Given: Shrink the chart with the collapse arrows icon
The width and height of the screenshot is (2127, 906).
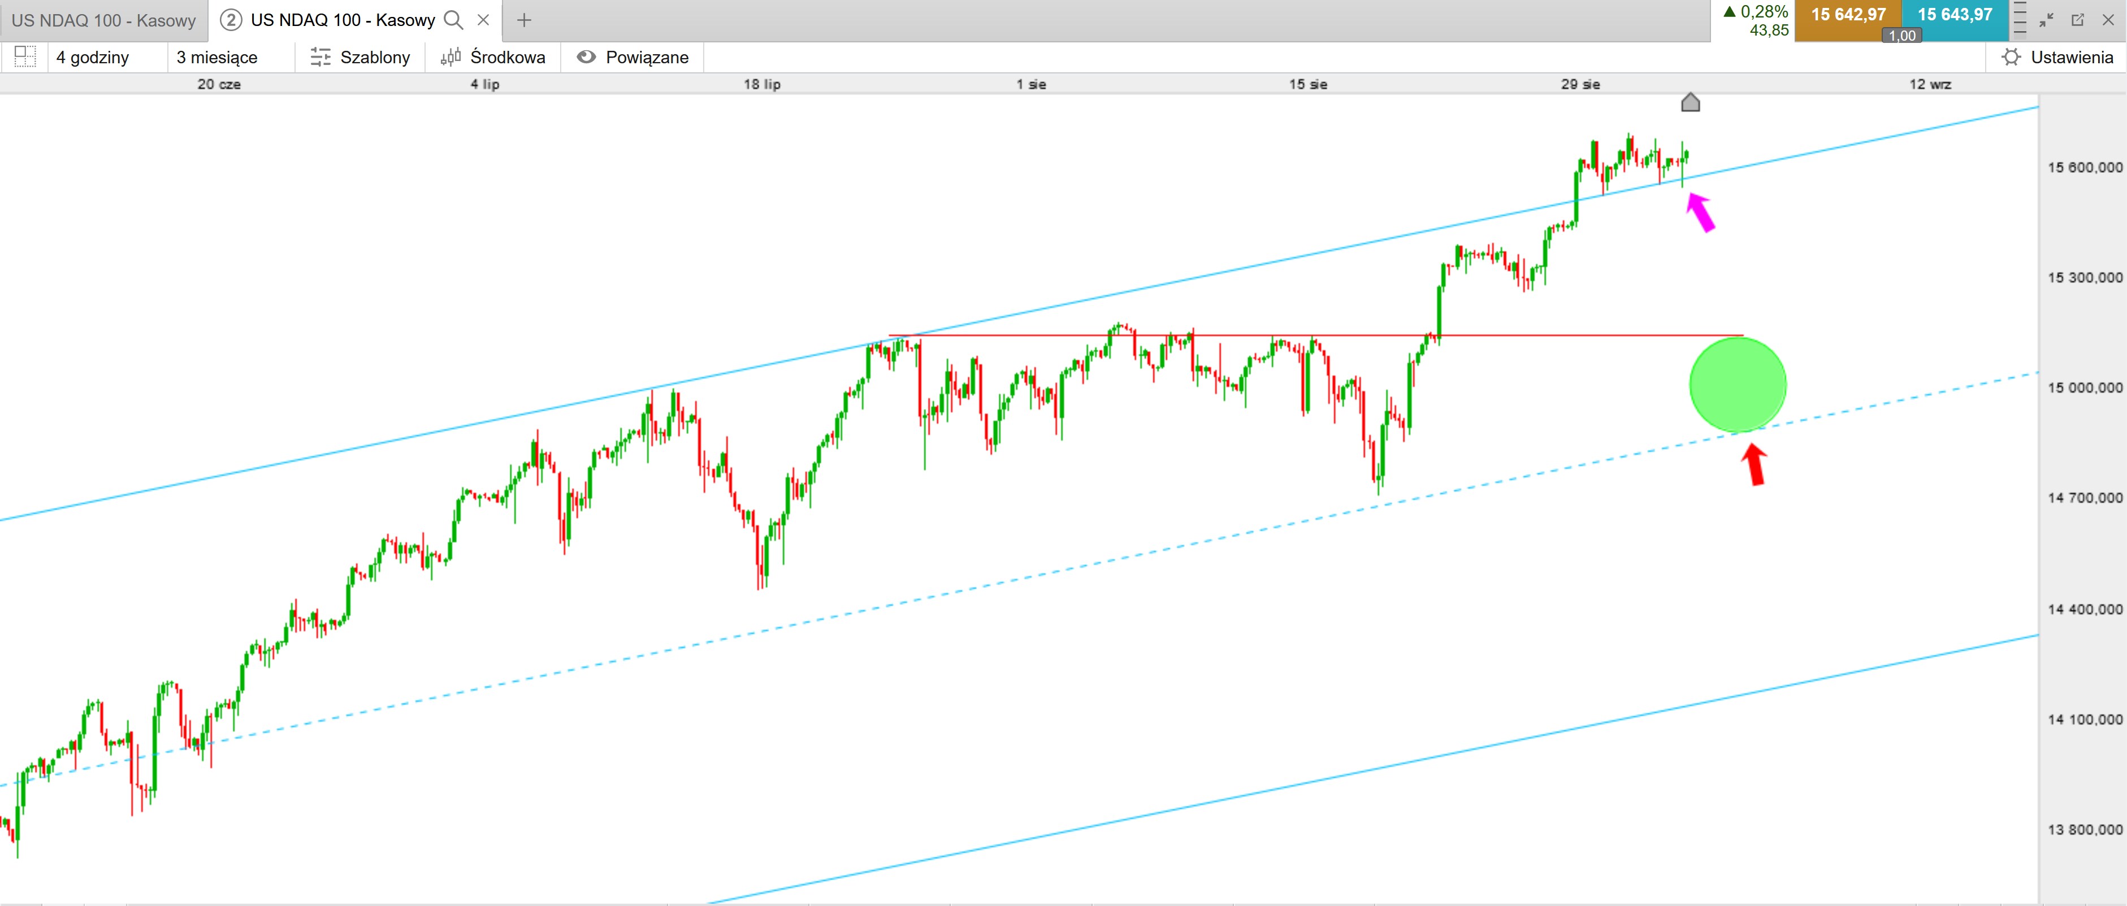Looking at the screenshot, I should [x=2046, y=20].
